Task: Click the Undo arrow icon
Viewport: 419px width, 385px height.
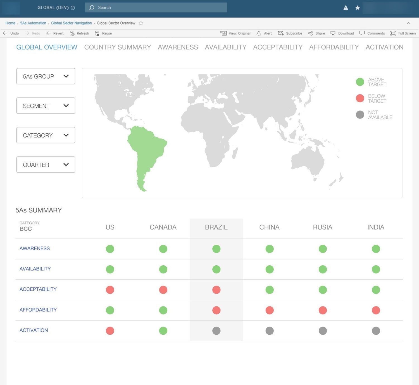Action: pyautogui.click(x=5, y=33)
